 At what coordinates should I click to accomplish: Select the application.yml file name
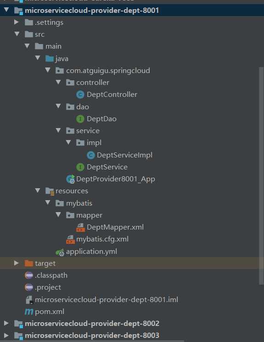[91, 252]
